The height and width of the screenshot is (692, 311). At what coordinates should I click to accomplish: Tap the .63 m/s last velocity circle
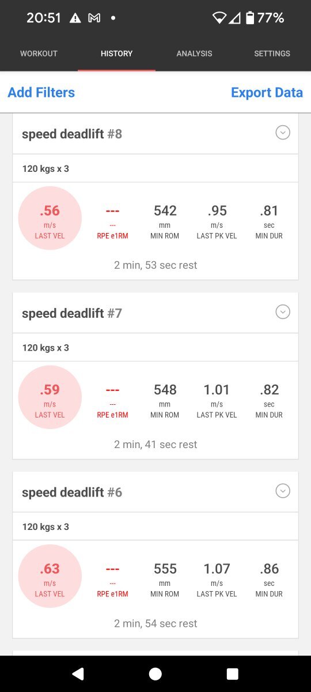tap(50, 576)
